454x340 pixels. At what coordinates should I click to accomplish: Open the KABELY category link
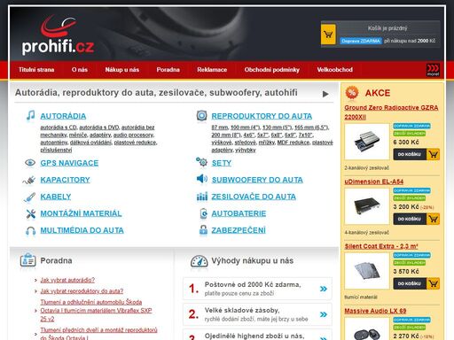[56, 197]
